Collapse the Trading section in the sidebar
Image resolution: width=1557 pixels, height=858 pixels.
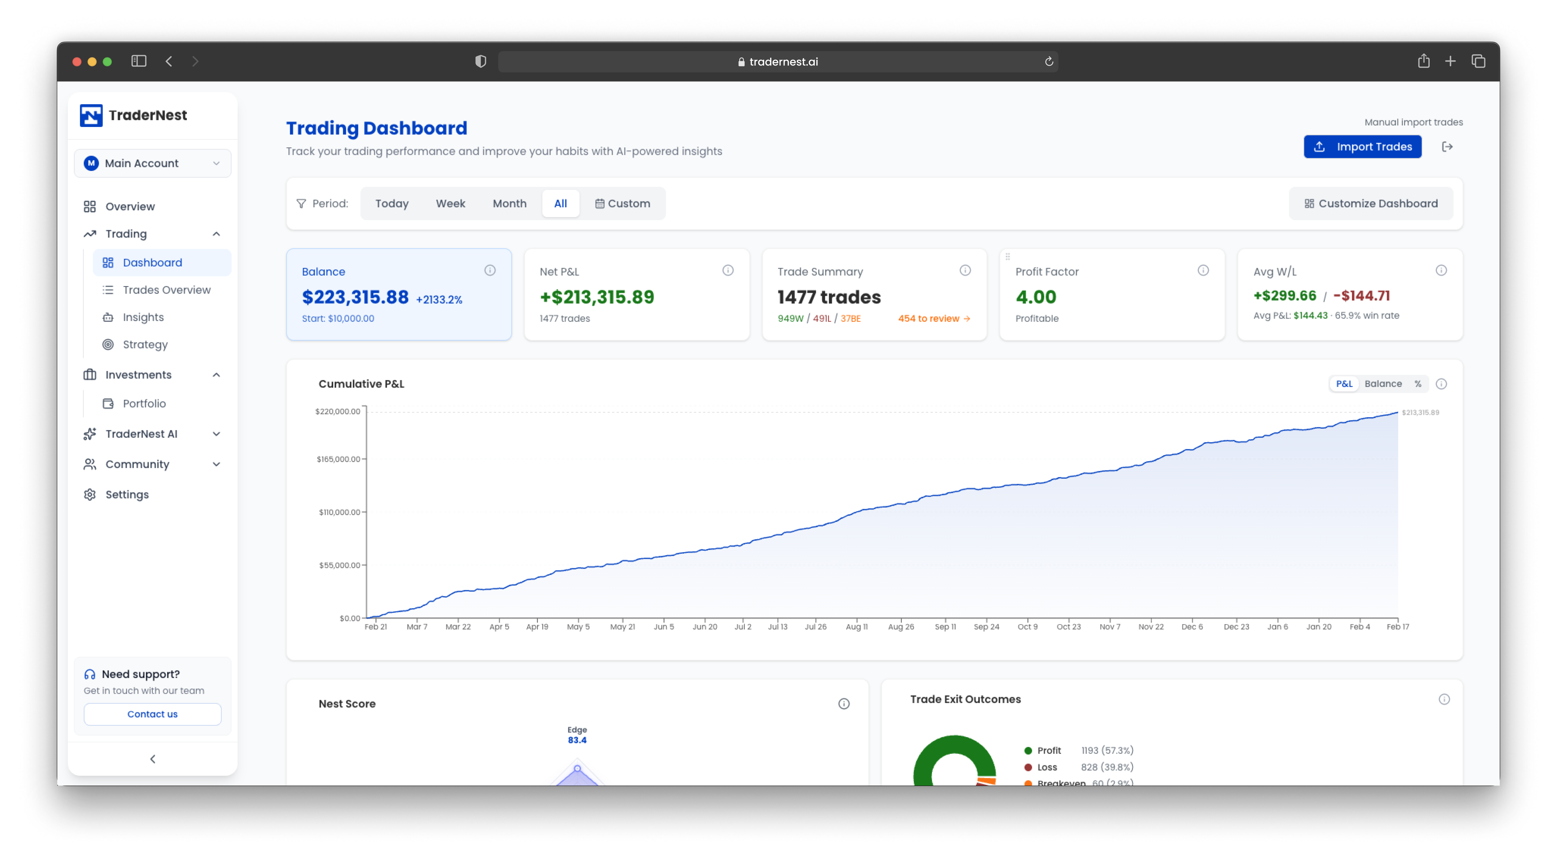click(216, 234)
